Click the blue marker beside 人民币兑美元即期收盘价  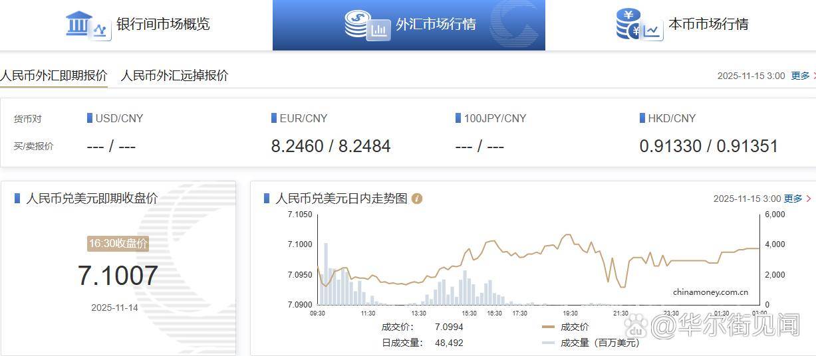click(17, 198)
